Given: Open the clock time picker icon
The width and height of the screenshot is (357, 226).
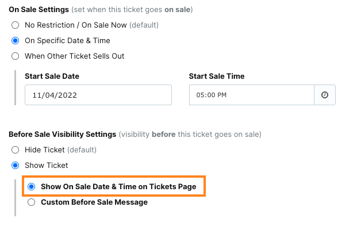Looking at the screenshot, I should point(325,95).
